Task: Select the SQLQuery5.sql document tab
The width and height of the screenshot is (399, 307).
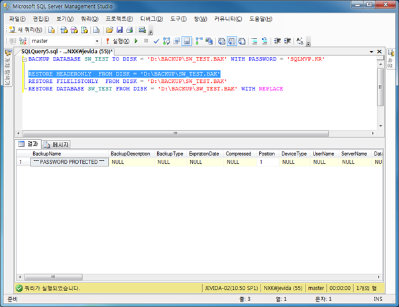Action: [66, 52]
